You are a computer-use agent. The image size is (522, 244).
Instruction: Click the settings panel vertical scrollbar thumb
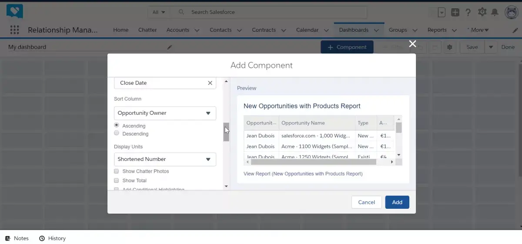pos(226,132)
